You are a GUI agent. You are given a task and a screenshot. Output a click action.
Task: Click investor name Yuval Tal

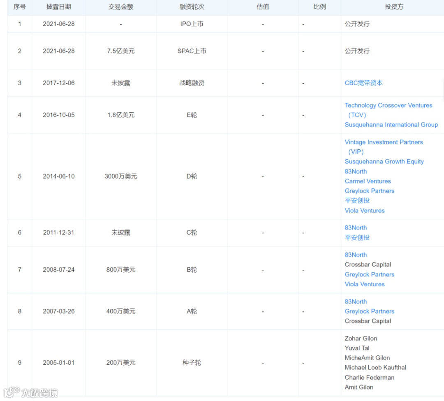[357, 348]
